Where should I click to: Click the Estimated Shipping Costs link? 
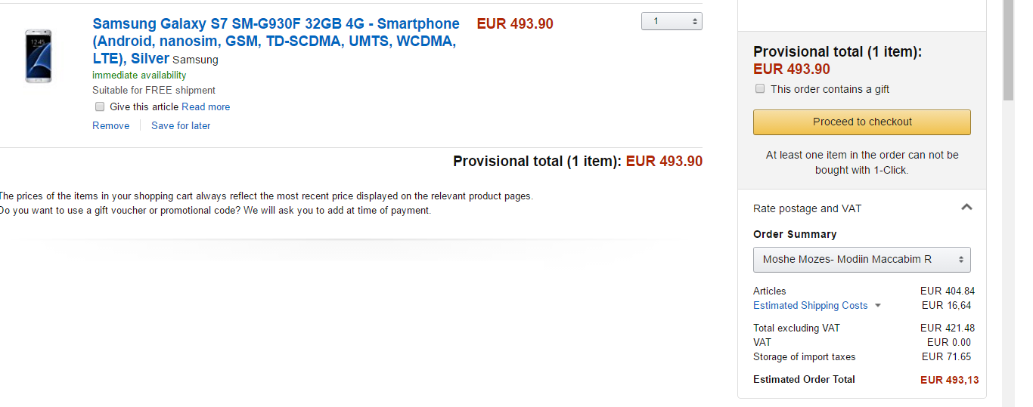(x=810, y=306)
